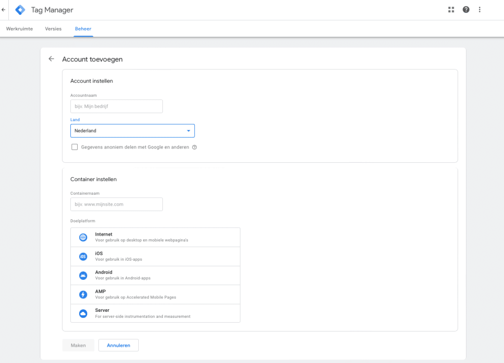Image resolution: width=504 pixels, height=363 pixels.
Task: Click help icon next to Gegevens anoniem delen
Action: [x=194, y=147]
